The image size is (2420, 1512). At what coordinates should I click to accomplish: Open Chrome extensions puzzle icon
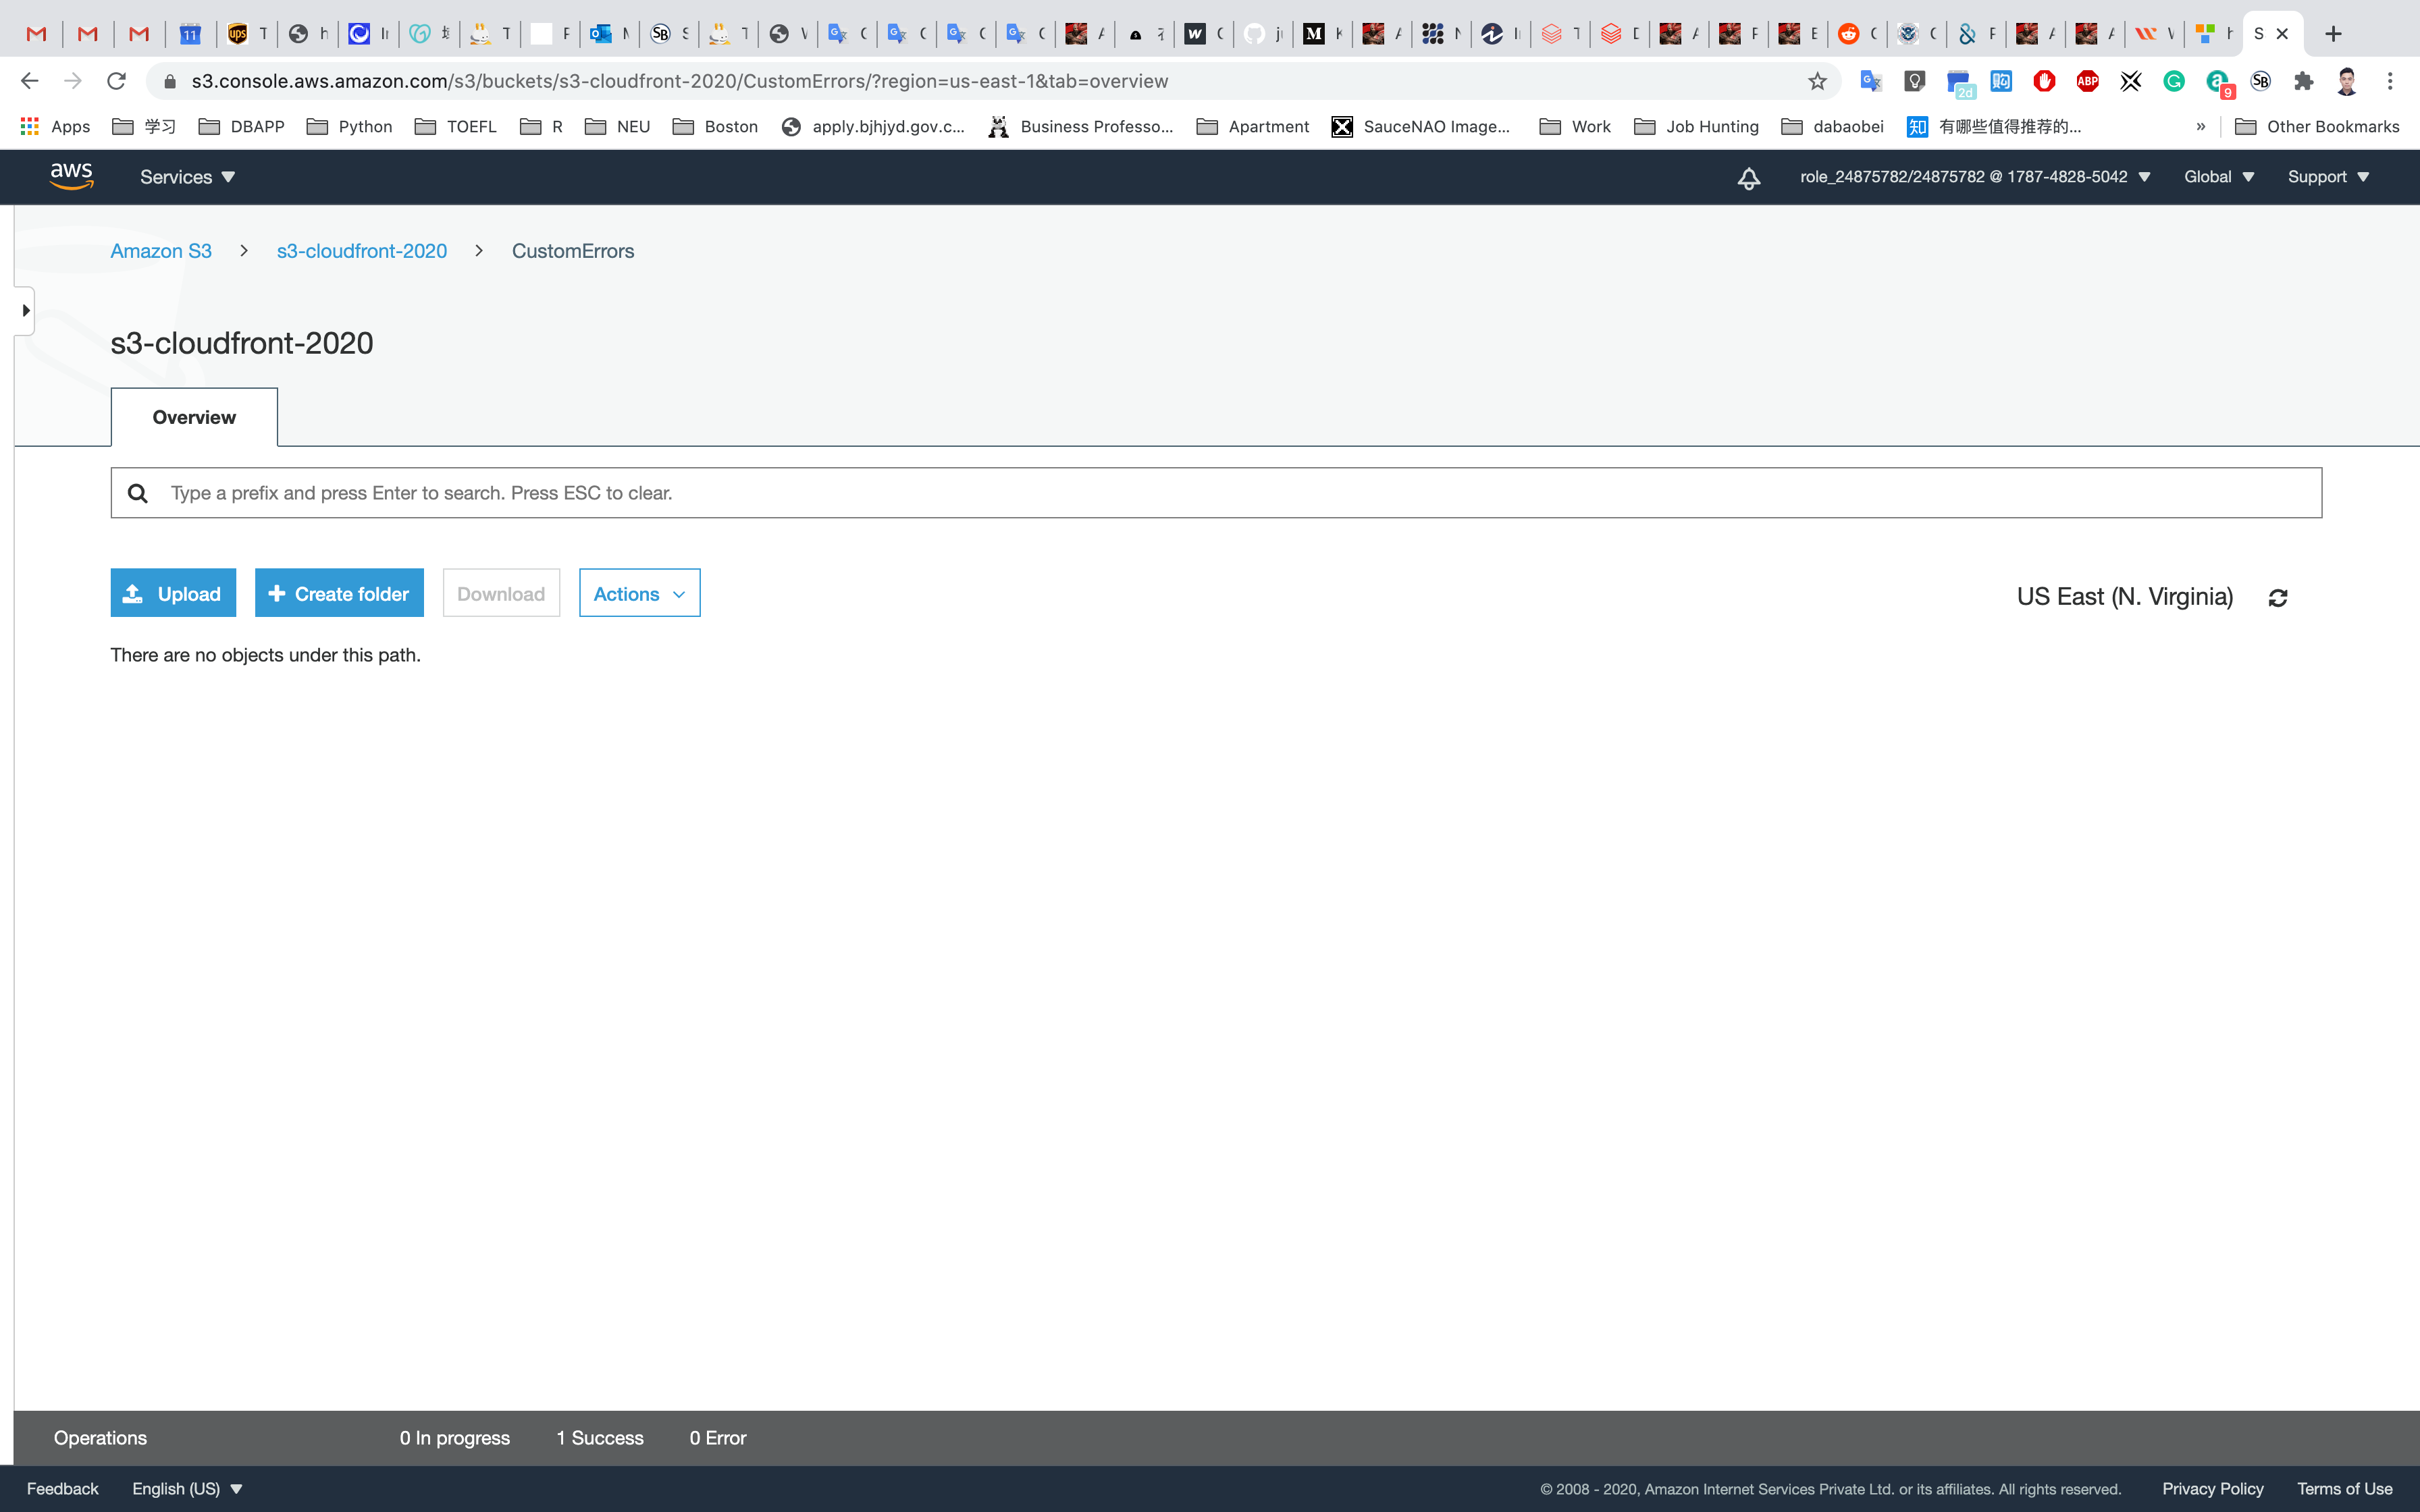[x=2303, y=81]
